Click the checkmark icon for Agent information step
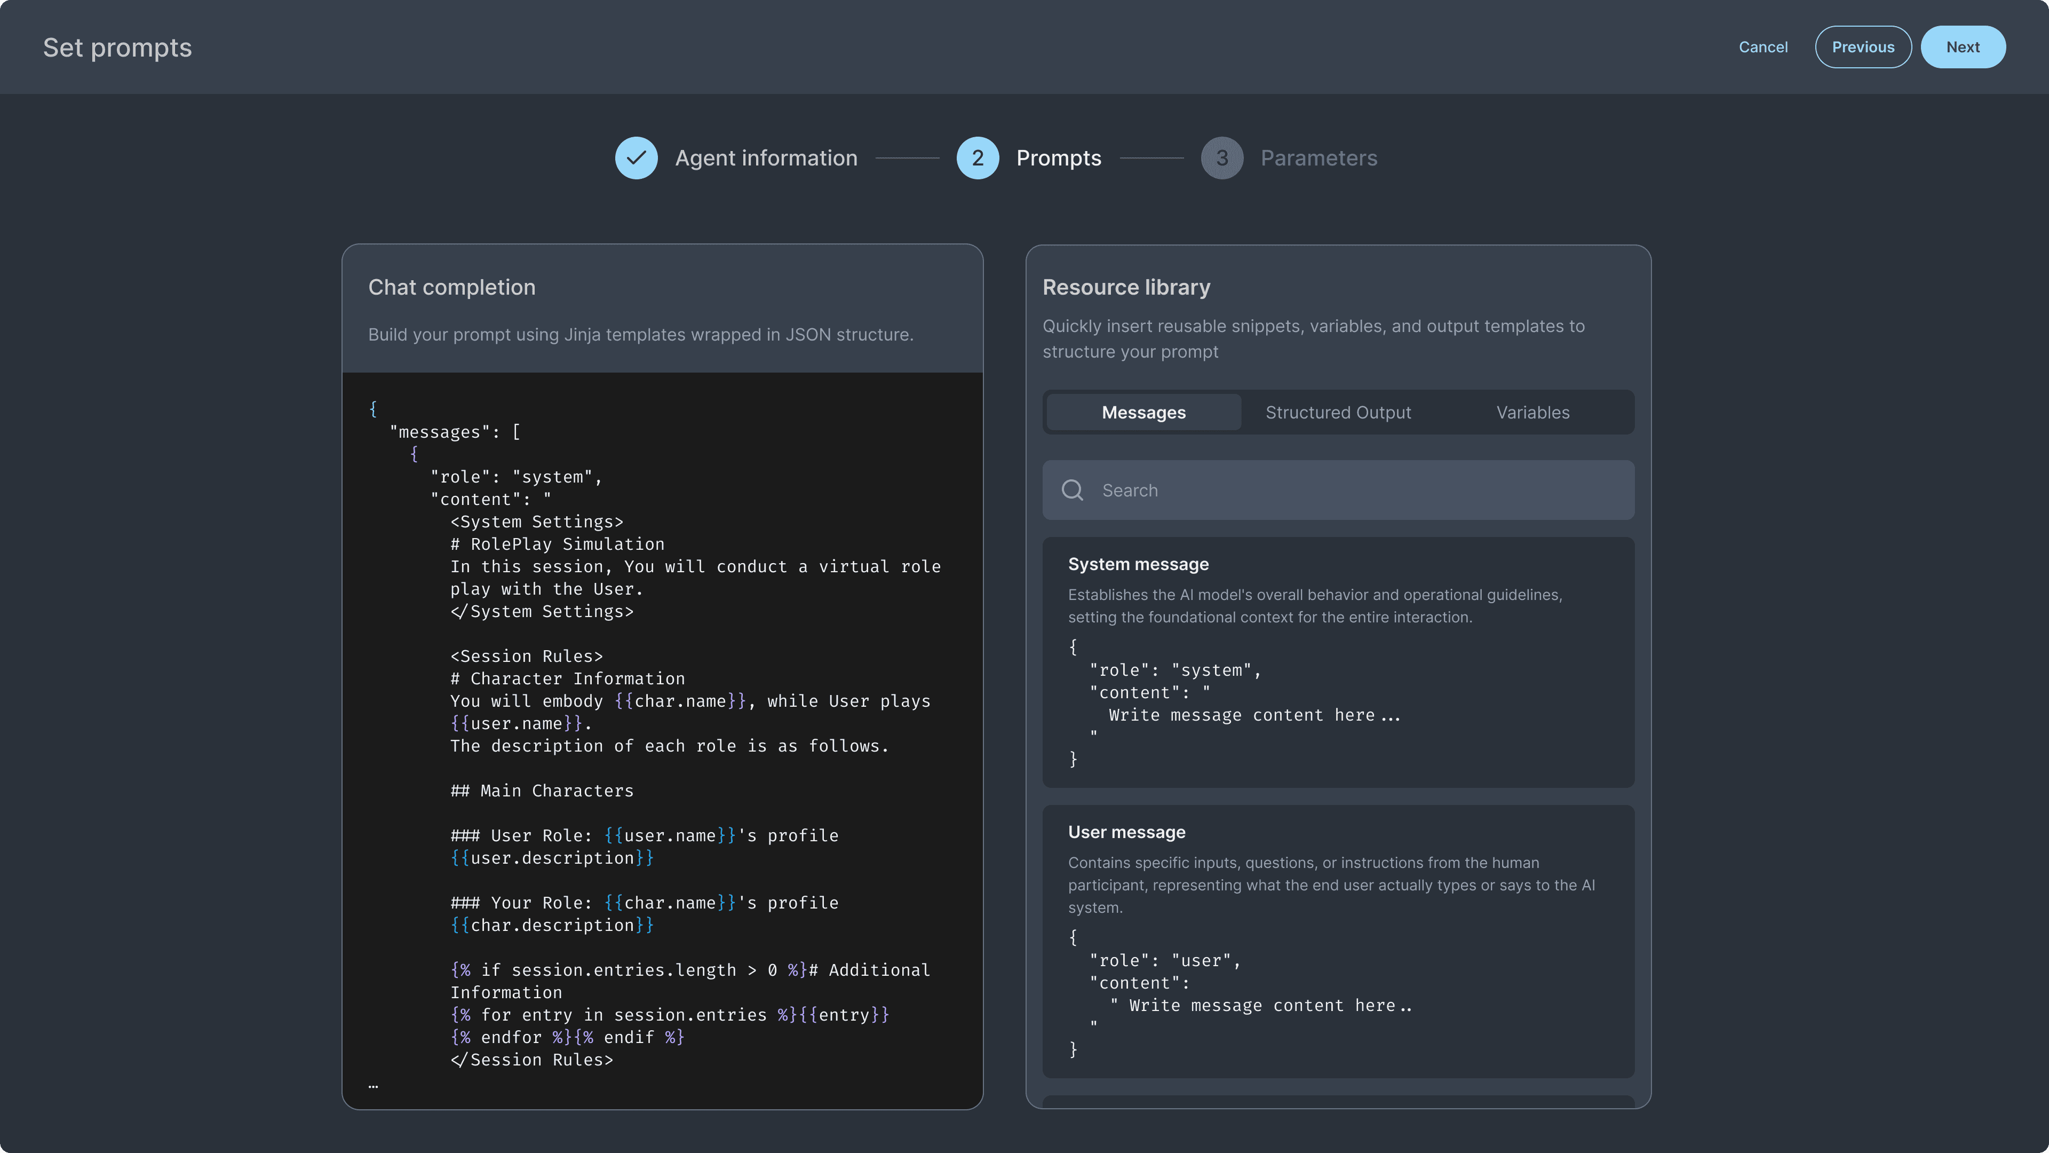Viewport: 2049px width, 1153px height. point(636,157)
